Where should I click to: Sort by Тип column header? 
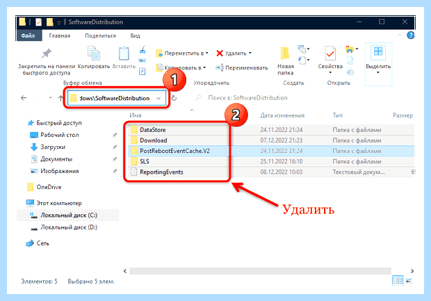[x=338, y=115]
